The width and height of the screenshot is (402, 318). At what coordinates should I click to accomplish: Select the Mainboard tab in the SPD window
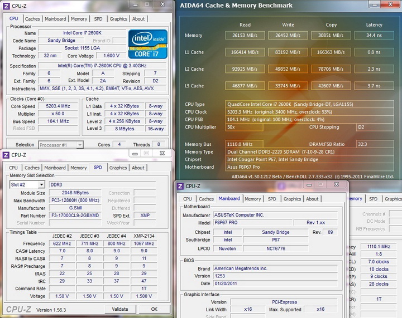55,168
